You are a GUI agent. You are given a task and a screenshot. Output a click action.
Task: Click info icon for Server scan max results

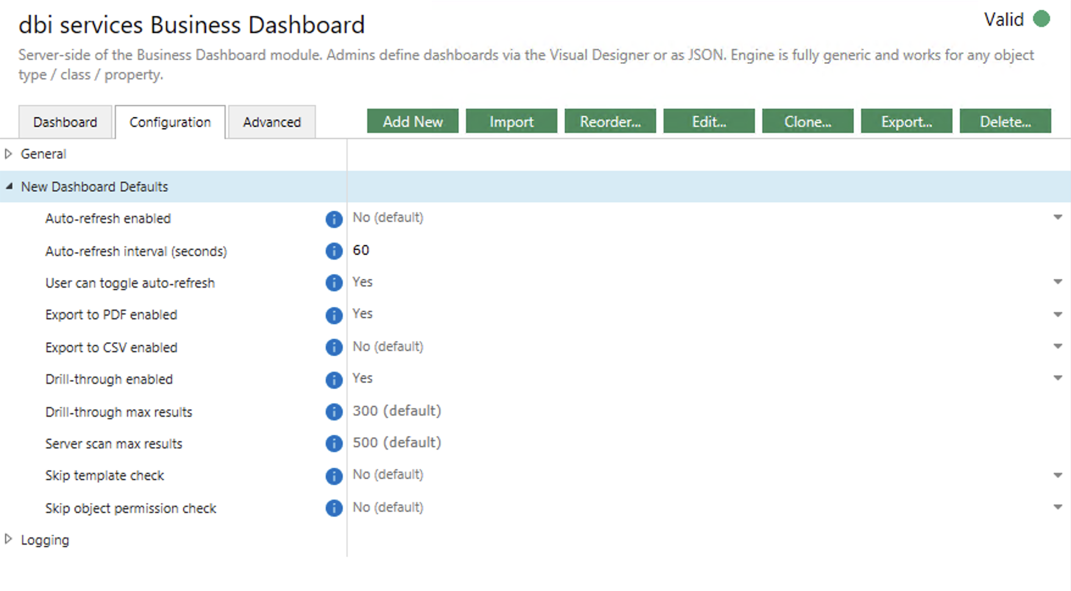point(334,444)
